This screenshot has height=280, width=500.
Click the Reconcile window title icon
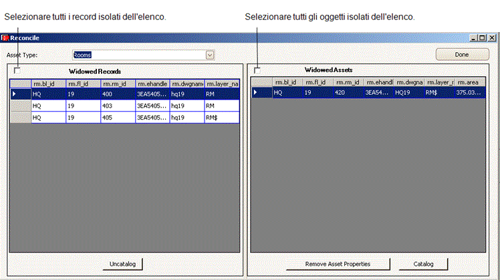tap(5, 38)
